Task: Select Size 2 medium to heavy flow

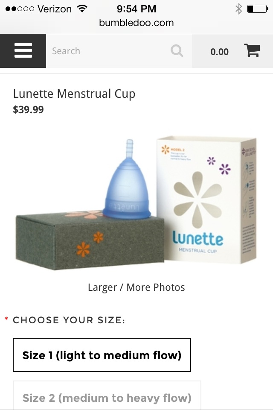Action: [107, 395]
